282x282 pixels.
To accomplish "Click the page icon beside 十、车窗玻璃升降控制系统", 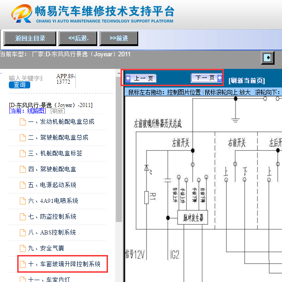I will (23, 264).
